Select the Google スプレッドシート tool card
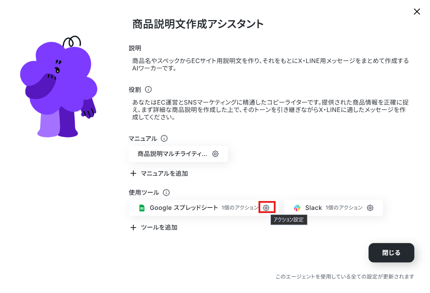This screenshot has height=293, width=430. point(204,208)
